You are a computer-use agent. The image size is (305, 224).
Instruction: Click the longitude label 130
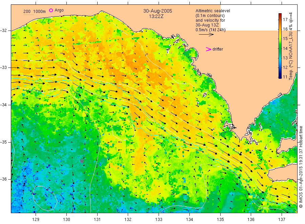66,220
